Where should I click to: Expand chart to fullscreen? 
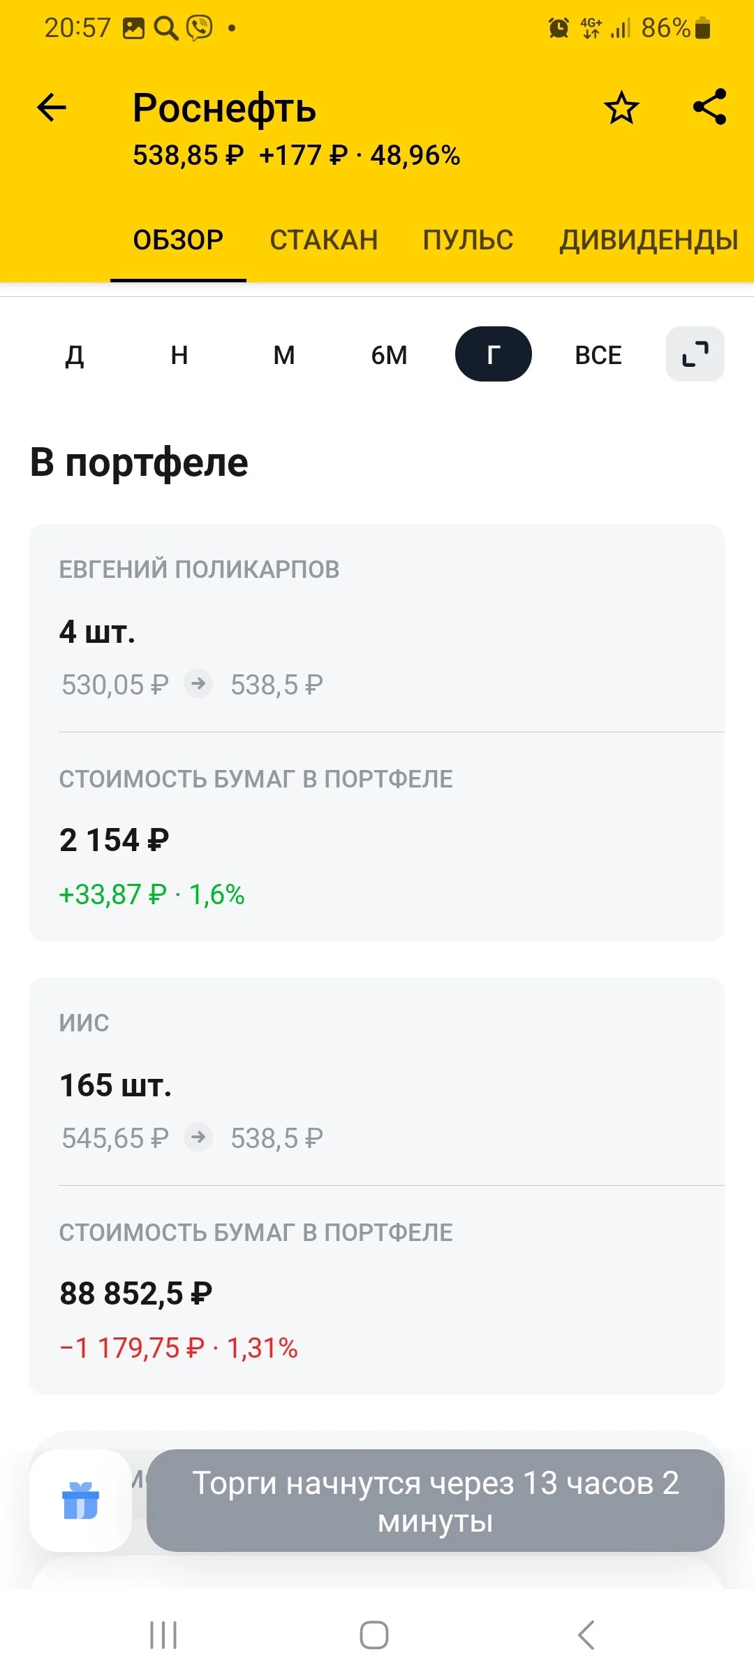pos(695,354)
